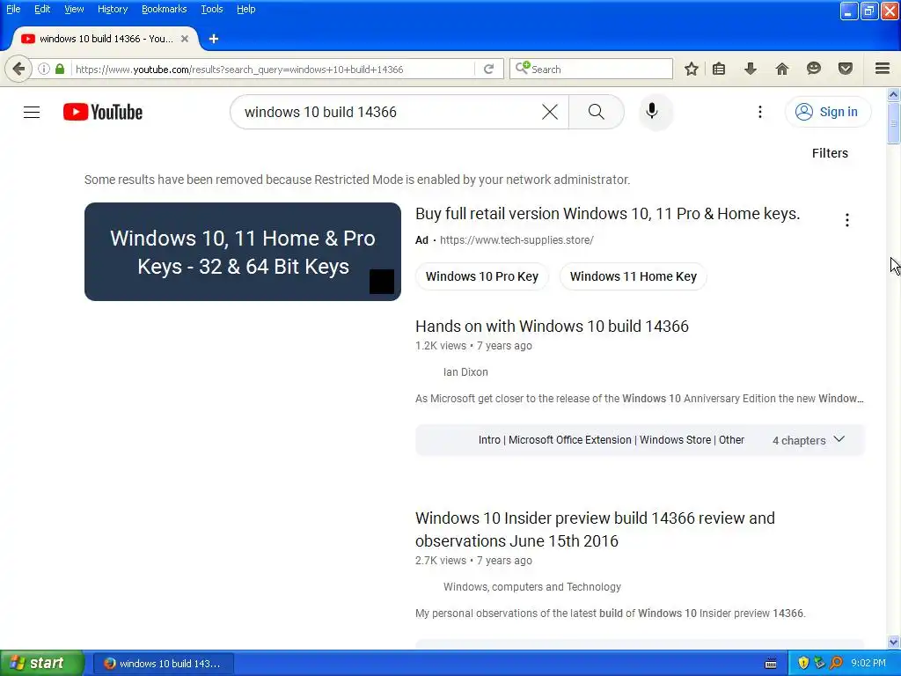Clear the YouTube search with the X

pos(550,112)
